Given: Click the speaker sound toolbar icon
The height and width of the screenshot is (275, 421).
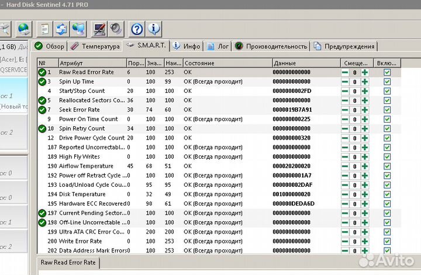Looking at the screenshot, I should tap(116, 28).
